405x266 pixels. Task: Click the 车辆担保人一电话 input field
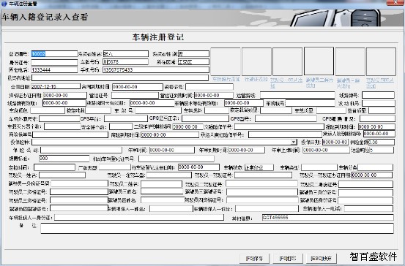(368, 208)
